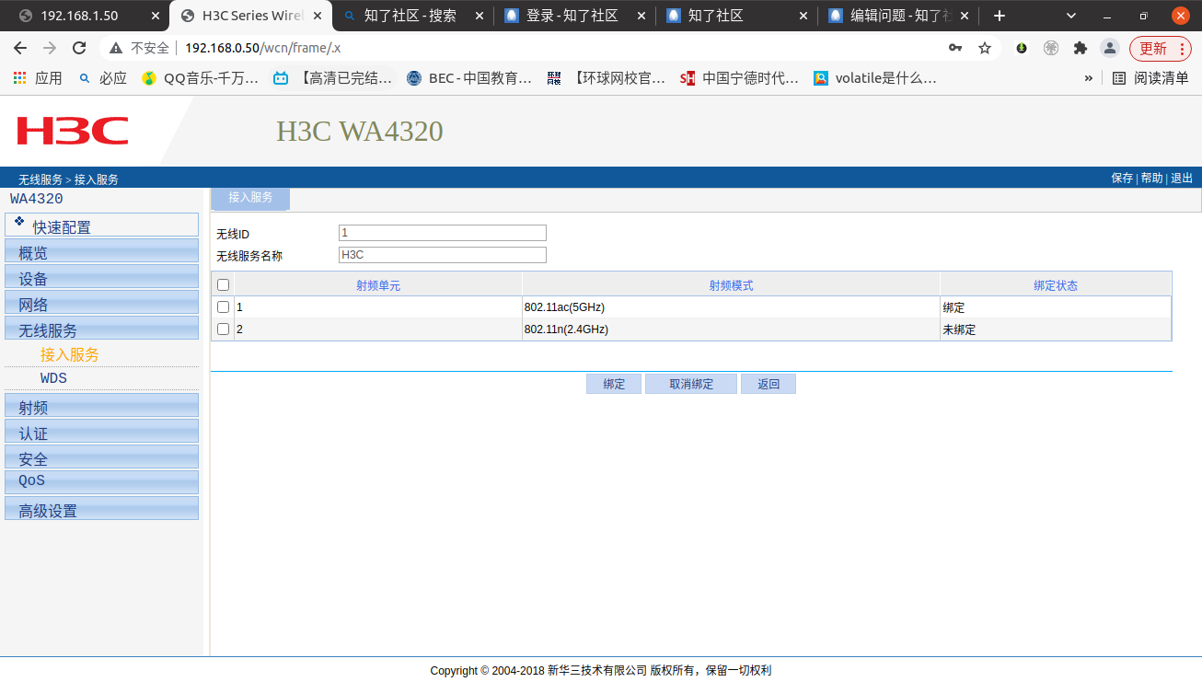The image size is (1202, 682).
Task: Bookmark this page with the star icon
Action: tap(985, 48)
